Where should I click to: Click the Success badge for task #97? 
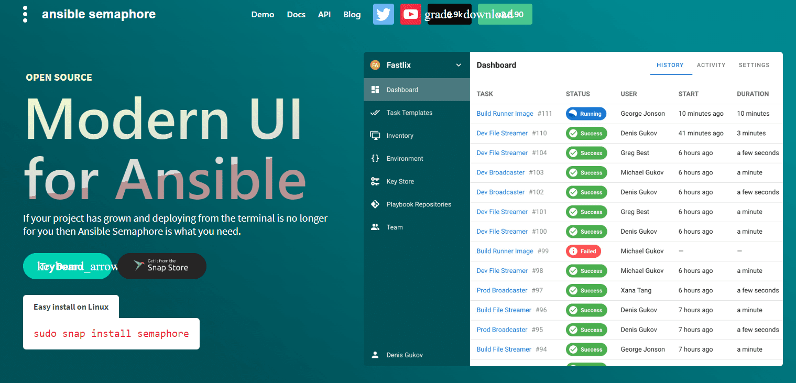pos(586,290)
